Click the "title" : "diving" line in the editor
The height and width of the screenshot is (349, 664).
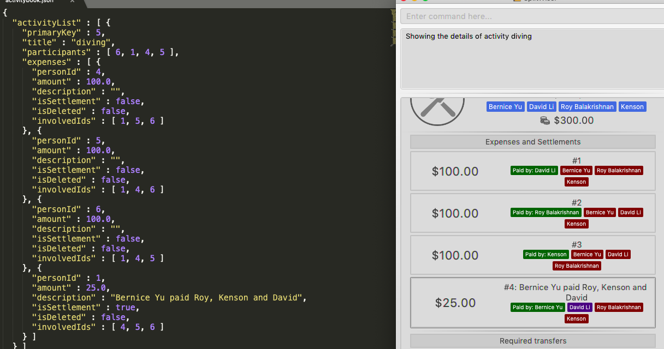coord(68,43)
